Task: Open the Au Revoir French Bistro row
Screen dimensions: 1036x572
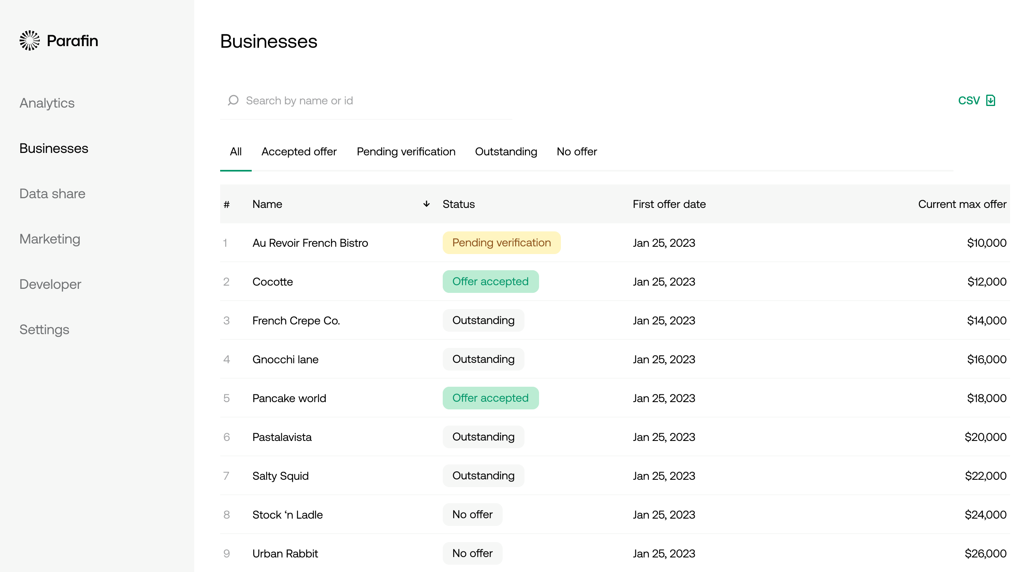Action: point(310,243)
